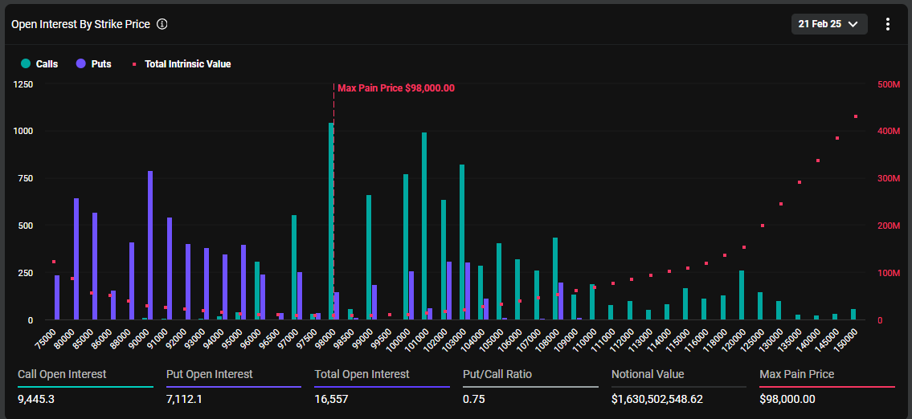Click the Put/Call Ratio value 0.75
This screenshot has width=912, height=419.
473,399
